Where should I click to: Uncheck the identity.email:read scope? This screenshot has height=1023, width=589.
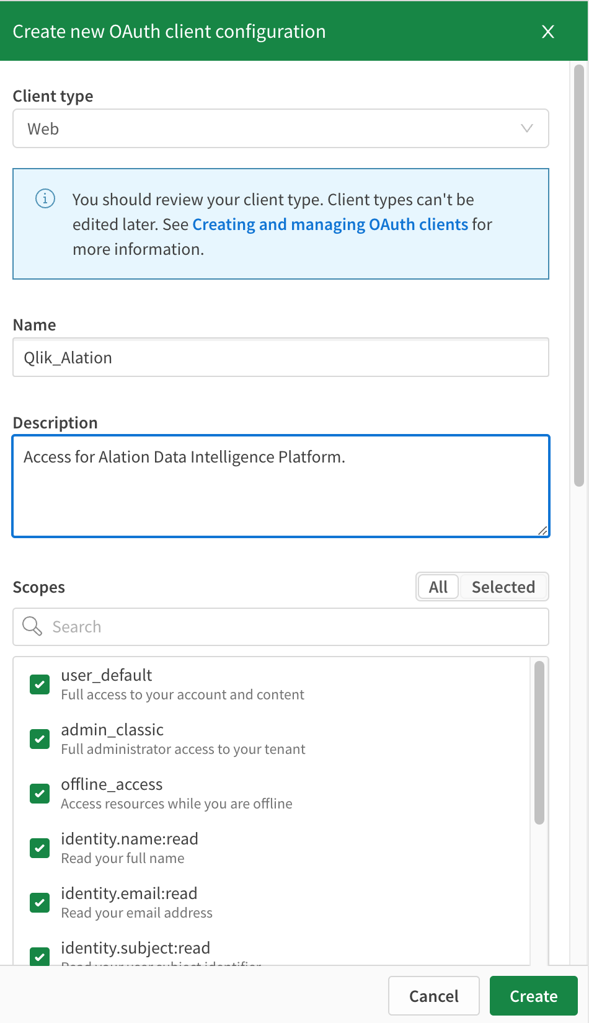coord(40,903)
